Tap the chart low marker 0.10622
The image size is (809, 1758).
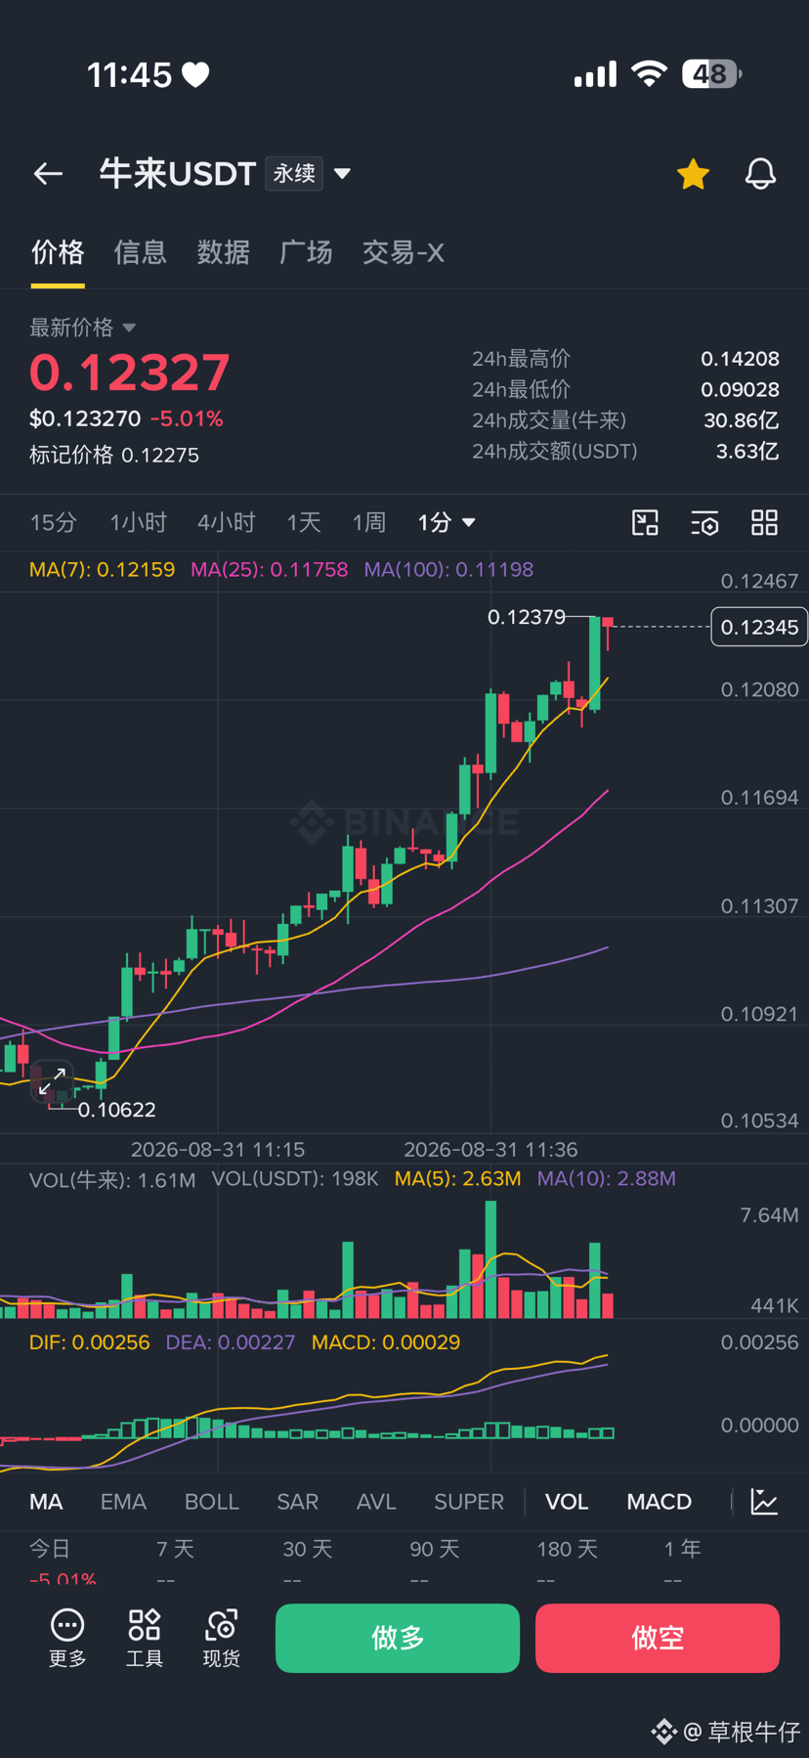click(116, 1110)
